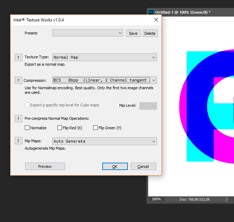Click the 100% zoom field in status bar
The image size is (234, 222).
156,199
